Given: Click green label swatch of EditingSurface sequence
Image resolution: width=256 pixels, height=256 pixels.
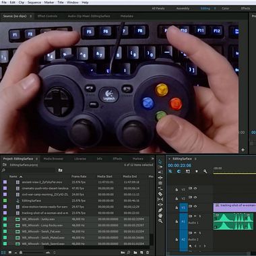Looking at the screenshot, I should pos(5,201).
